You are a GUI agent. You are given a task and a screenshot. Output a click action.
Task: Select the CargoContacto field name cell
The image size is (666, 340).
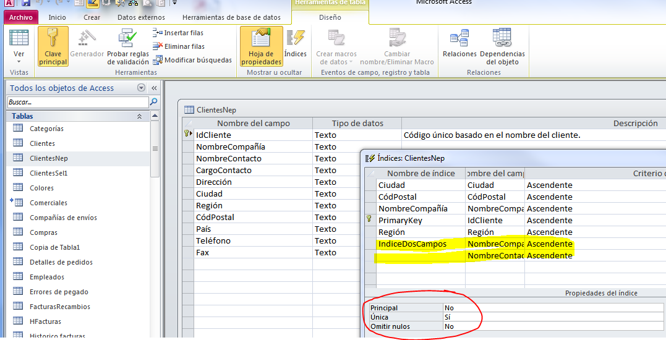253,170
